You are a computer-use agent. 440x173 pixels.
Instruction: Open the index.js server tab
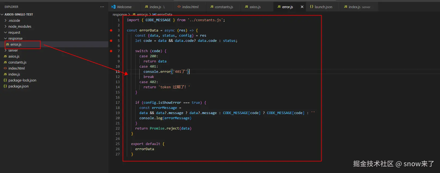pyautogui.click(x=359, y=7)
